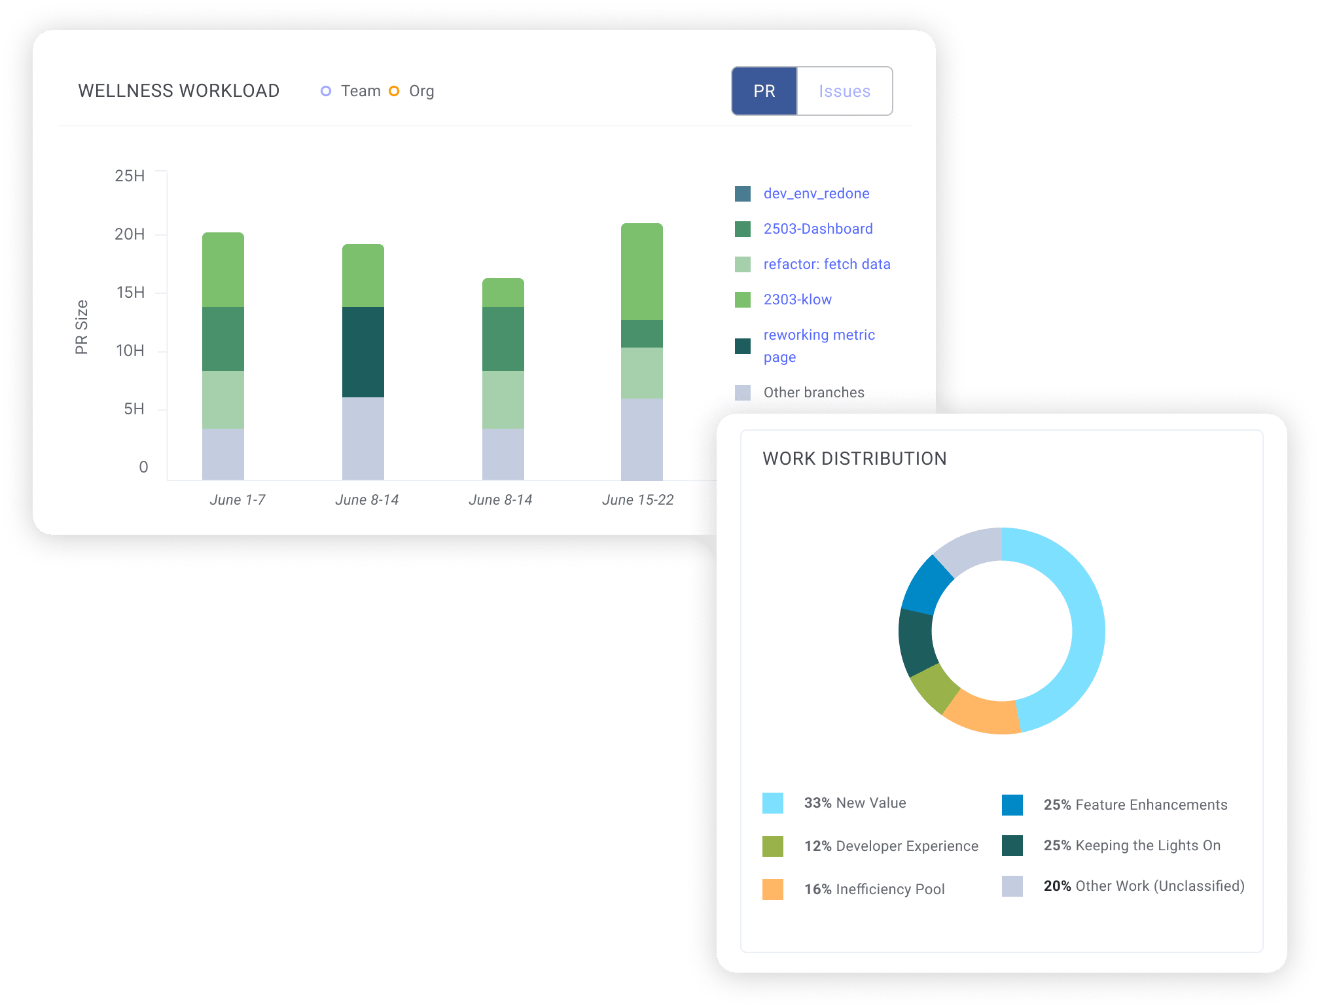Click the 16% Inefficiency Pool label
Image resolution: width=1320 pixels, height=1008 pixels.
click(x=874, y=890)
